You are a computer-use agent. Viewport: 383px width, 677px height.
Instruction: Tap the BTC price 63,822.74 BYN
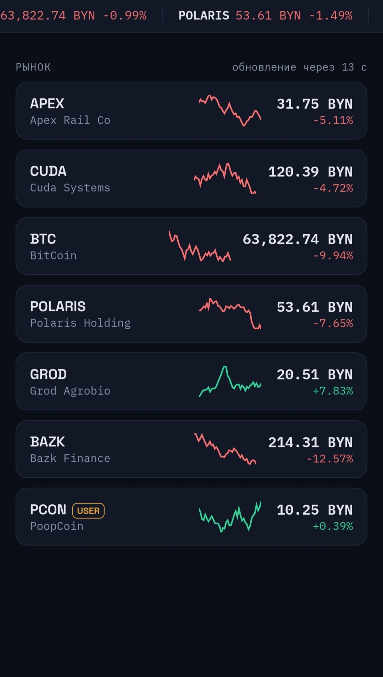pos(298,239)
